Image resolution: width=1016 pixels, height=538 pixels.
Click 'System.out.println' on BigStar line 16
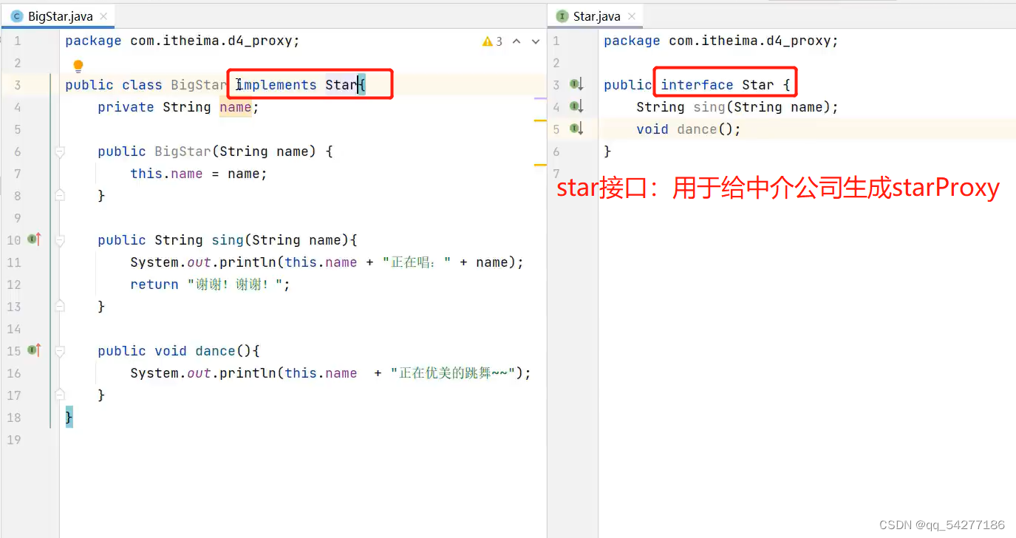tap(203, 373)
